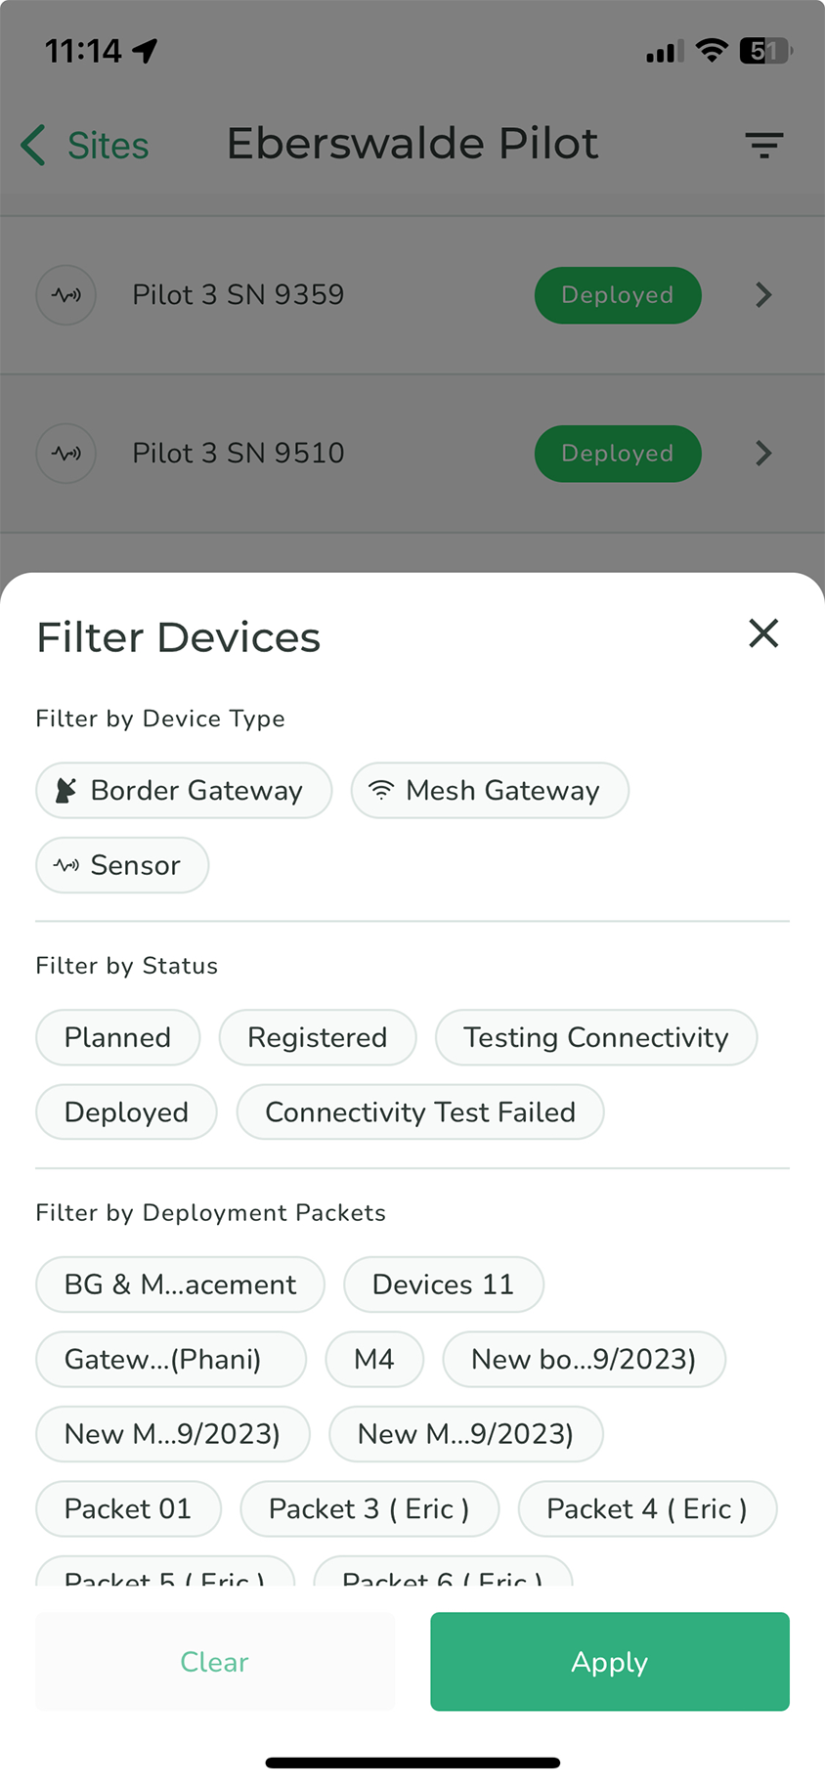This screenshot has width=825, height=1786.
Task: Select the Connectivity Test Failed chip
Action: click(420, 1112)
